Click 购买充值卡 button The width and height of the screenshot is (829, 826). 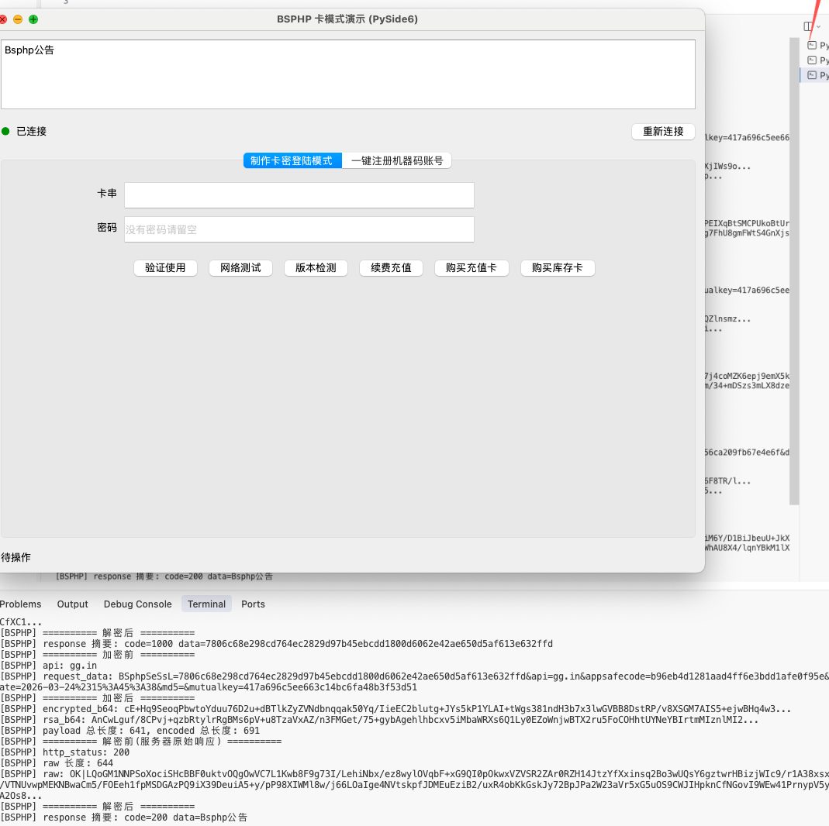[471, 268]
